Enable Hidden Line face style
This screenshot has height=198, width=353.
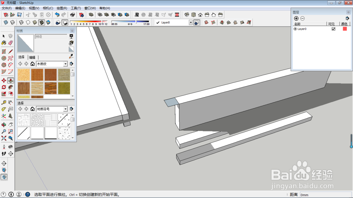click(x=28, y=23)
